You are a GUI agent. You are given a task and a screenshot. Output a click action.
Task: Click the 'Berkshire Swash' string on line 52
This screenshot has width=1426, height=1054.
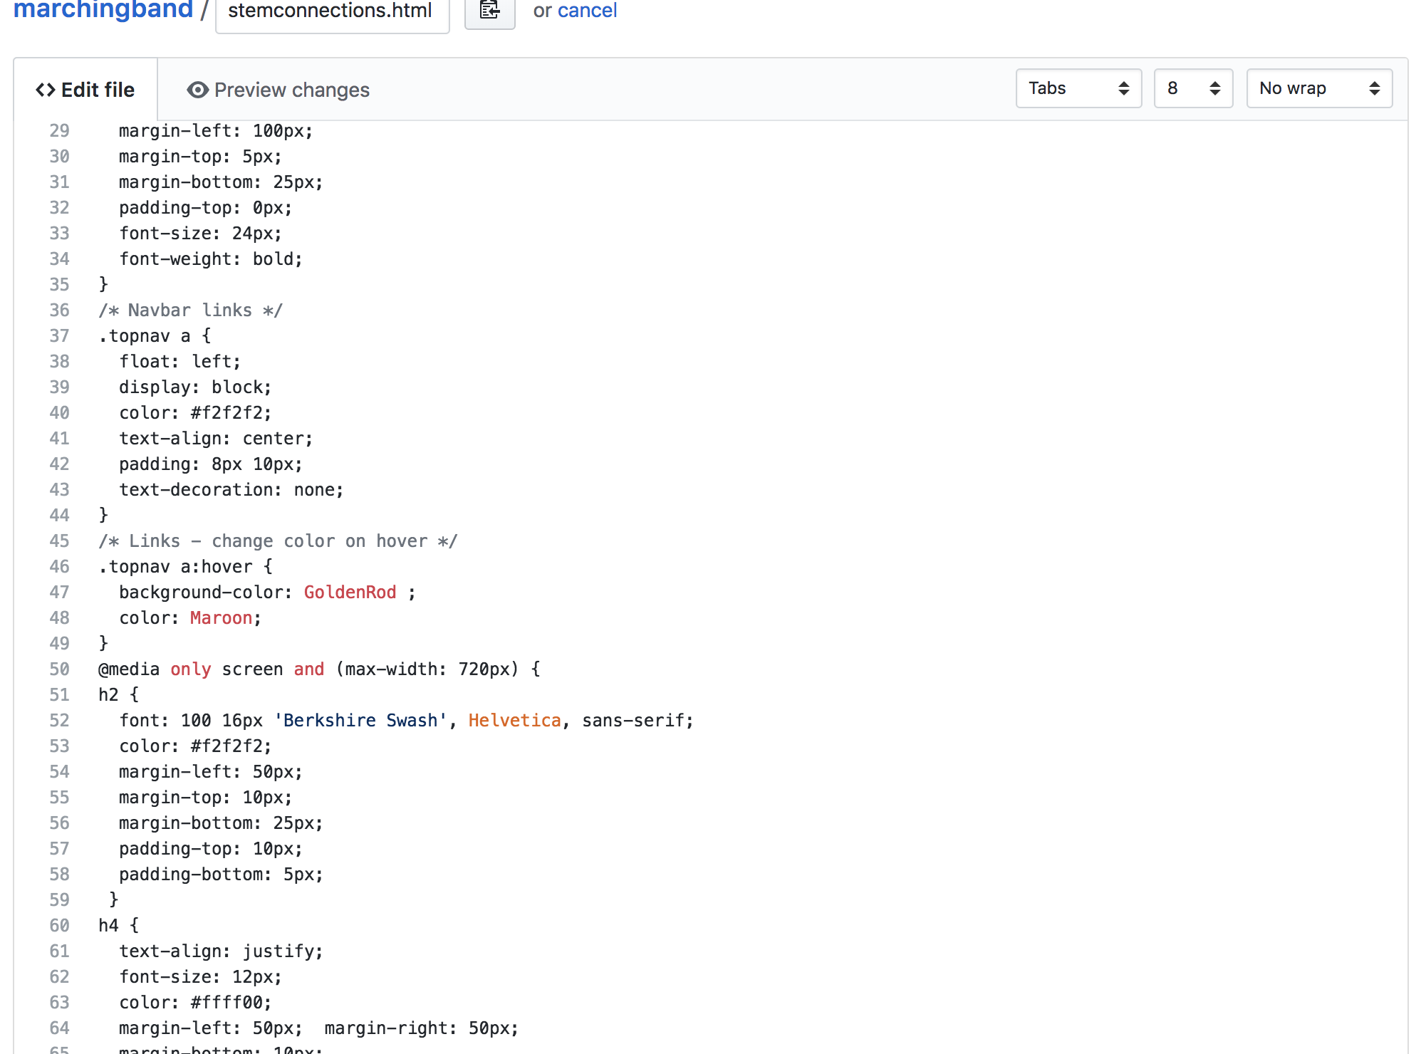(x=360, y=721)
